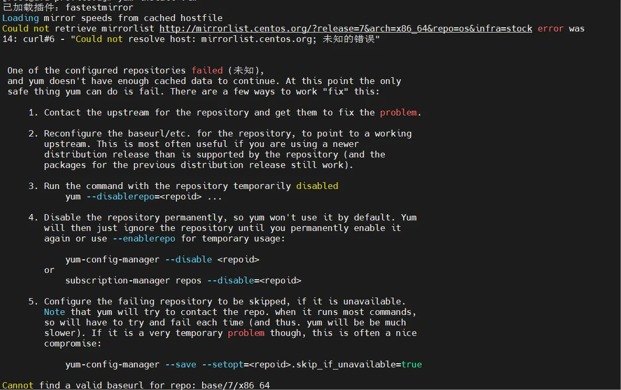621x390 pixels.
Task: Click red "problem" in option 1 line
Action: [x=398, y=112]
